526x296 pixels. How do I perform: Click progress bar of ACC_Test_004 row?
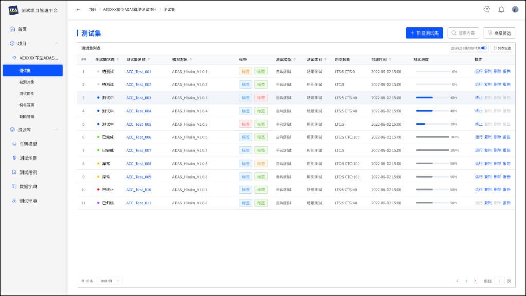[432, 111]
